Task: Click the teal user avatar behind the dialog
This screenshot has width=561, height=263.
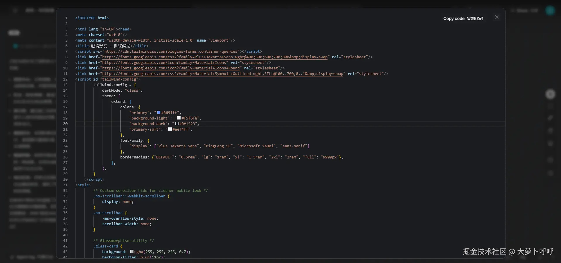Action: [550, 11]
